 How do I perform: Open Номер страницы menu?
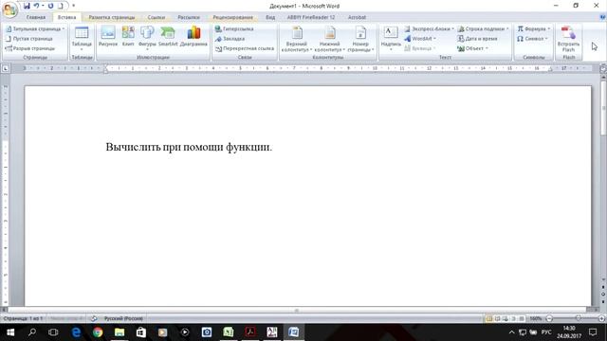(360, 39)
